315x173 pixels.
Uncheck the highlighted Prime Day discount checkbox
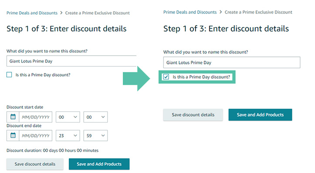click(x=166, y=77)
